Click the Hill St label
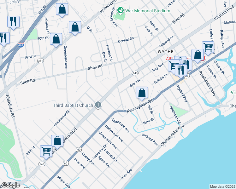This screenshot has height=189, width=236. point(150,110)
